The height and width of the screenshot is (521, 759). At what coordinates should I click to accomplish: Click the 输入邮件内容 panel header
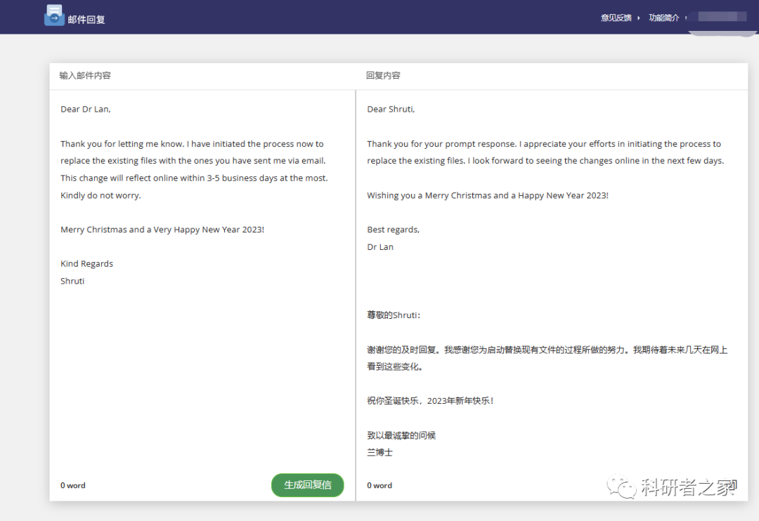pyautogui.click(x=85, y=75)
